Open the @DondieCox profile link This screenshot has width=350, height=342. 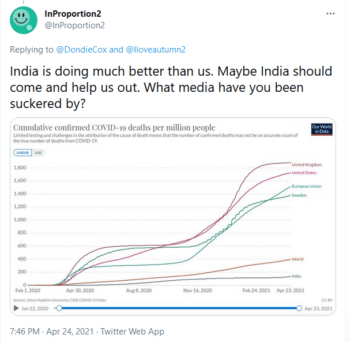pos(82,50)
